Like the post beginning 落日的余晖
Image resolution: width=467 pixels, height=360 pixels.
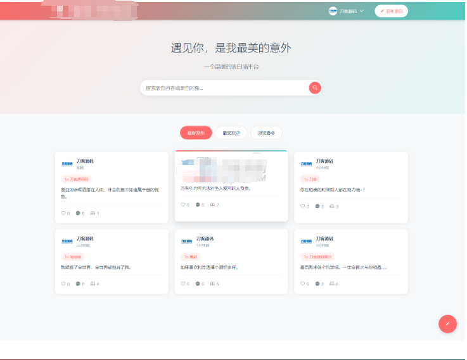[x=63, y=213]
